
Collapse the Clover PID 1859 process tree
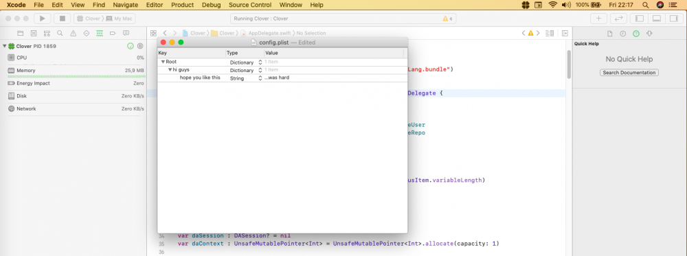[x=4, y=46]
